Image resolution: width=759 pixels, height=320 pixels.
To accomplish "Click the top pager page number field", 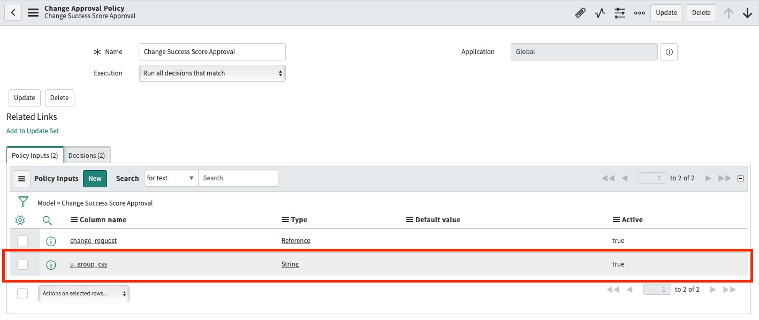I will pos(652,178).
